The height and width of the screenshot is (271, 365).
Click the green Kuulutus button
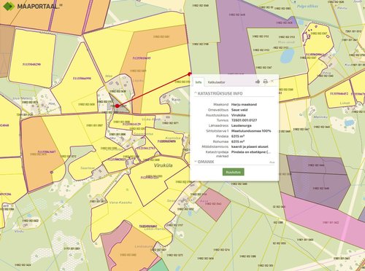233,172
